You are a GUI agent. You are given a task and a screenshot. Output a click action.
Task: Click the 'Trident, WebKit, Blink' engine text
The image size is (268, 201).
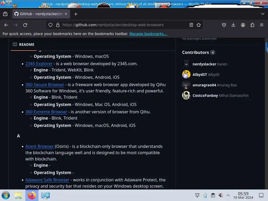coord(72,70)
